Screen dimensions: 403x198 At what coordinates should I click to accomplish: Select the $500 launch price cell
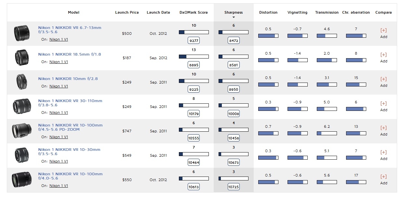(x=127, y=33)
